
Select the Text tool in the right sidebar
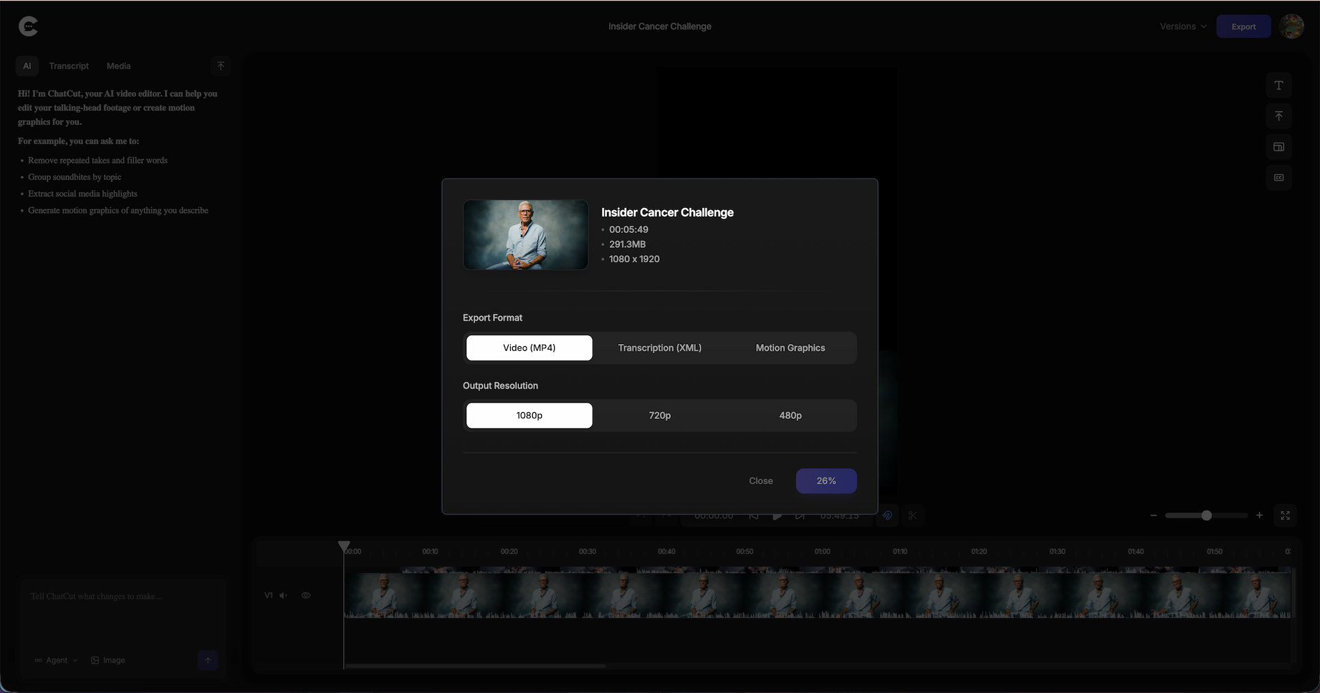pos(1279,85)
